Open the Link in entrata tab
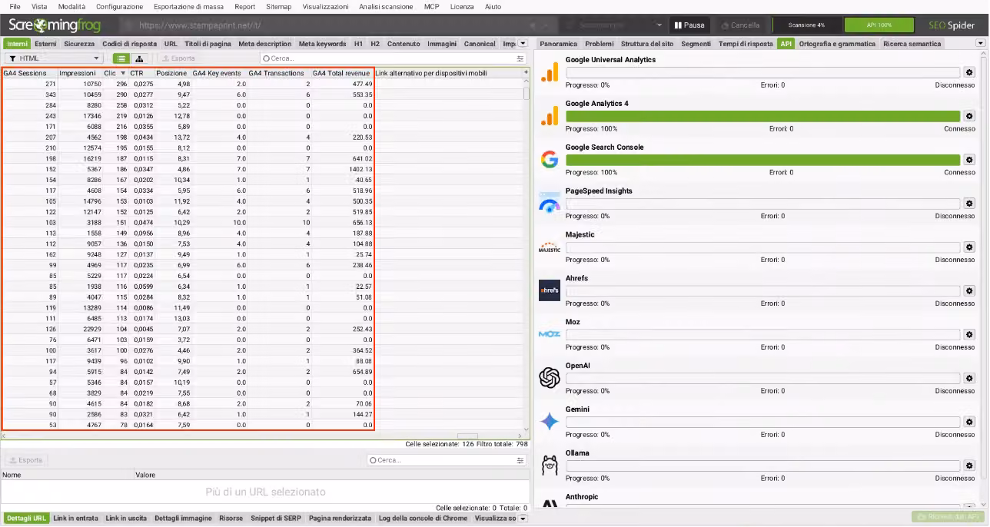 [x=76, y=519]
